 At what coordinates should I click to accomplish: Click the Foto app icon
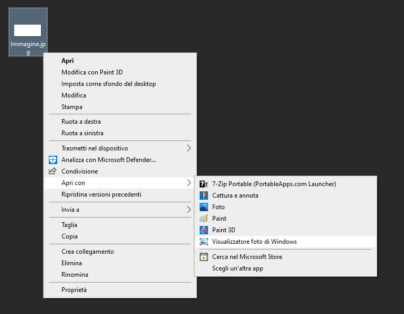203,207
